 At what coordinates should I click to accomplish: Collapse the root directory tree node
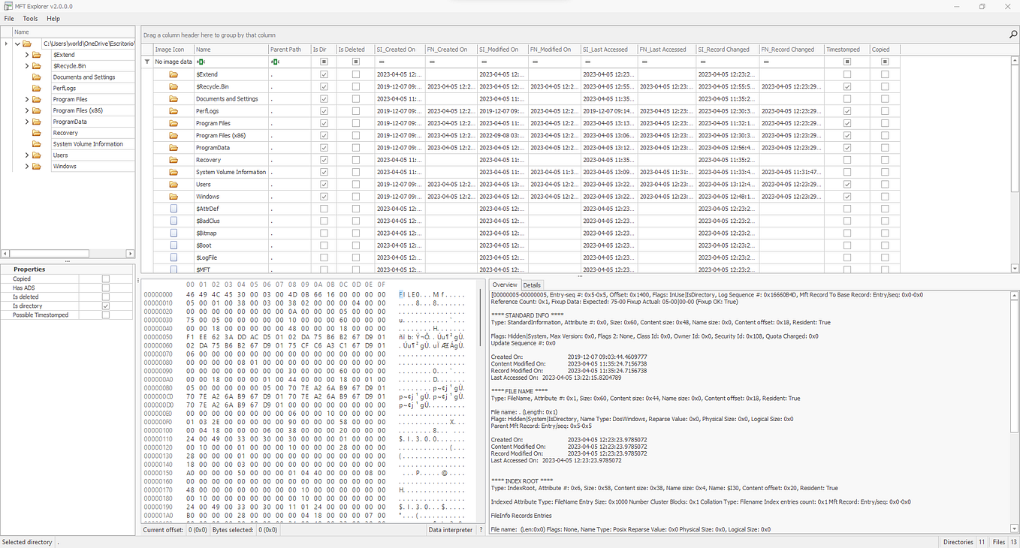click(17, 44)
